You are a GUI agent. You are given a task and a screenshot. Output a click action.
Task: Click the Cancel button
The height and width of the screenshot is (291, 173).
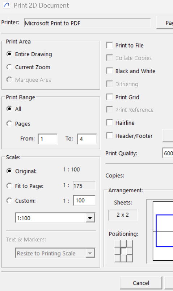[141, 283]
